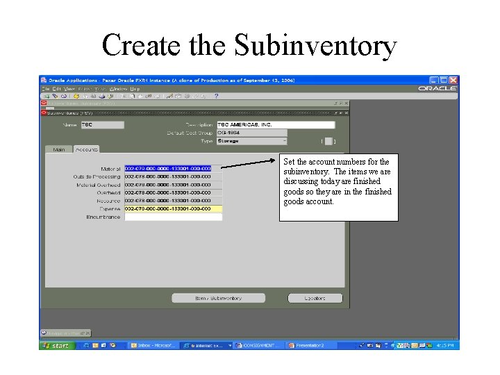Open the CONSIGNMENT taskbar item
This screenshot has width=500, height=375.
click(258, 345)
